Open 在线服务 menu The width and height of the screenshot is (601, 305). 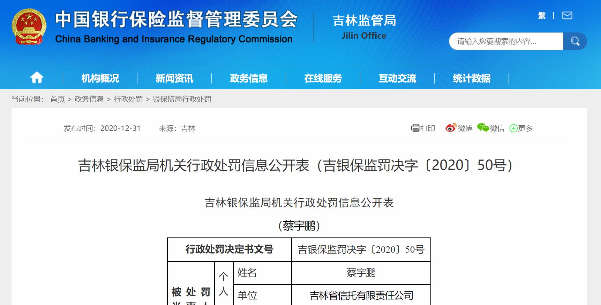pos(323,78)
